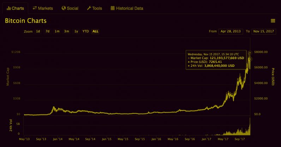
Task: Zoom chart to 1y range
Action: pos(76,31)
